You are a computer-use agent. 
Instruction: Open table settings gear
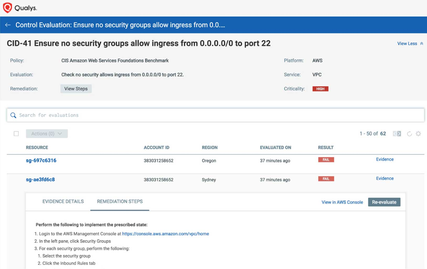(418, 134)
